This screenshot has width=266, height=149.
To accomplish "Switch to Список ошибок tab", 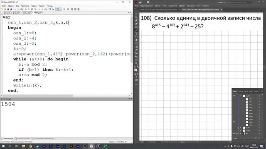I will [22, 139].
